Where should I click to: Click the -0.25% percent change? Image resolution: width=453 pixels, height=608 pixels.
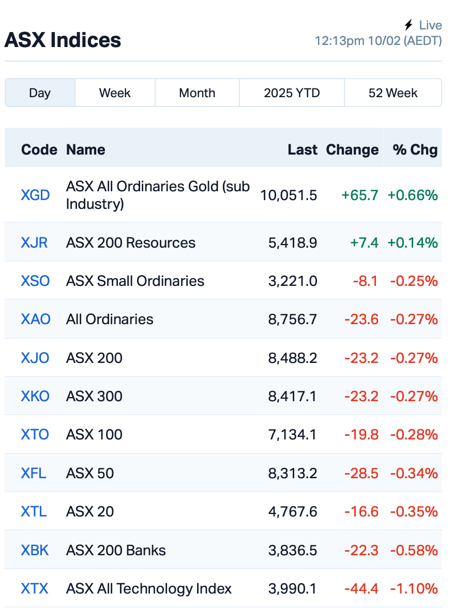[414, 281]
